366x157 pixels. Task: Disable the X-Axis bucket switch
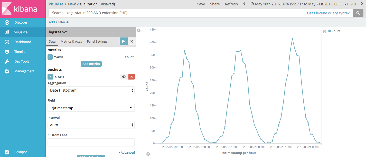coord(124,76)
